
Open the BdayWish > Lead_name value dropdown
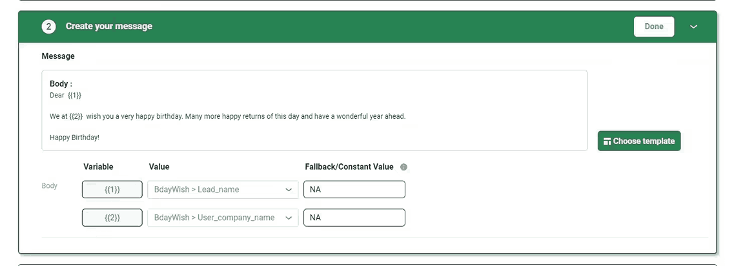[x=223, y=189]
